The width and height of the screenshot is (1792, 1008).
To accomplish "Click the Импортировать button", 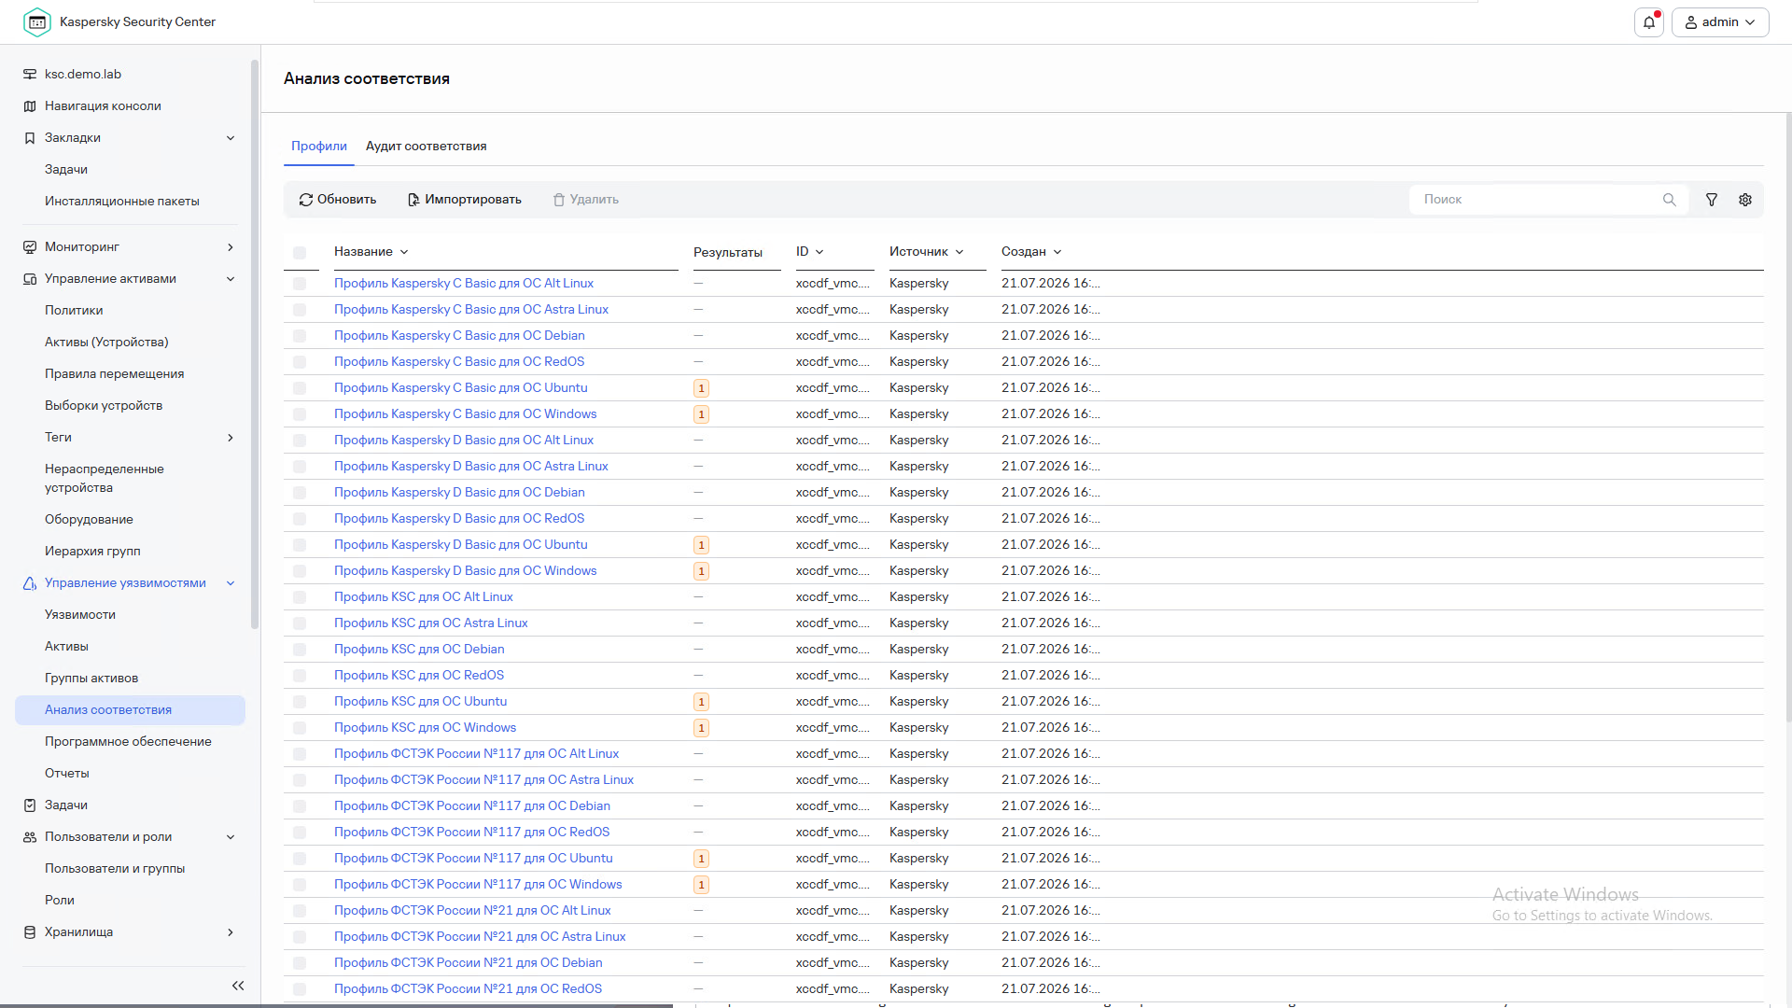I will 465,200.
